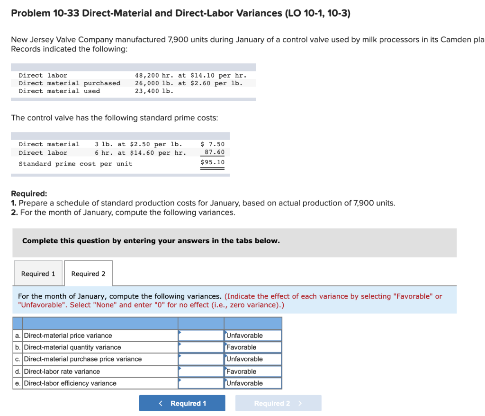Viewport: 485px width, 416px height.
Task: Open effect dropdown for Direct-labor rate variance
Action: (x=253, y=372)
